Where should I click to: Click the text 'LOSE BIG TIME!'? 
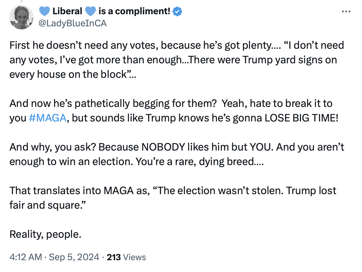[301, 118]
